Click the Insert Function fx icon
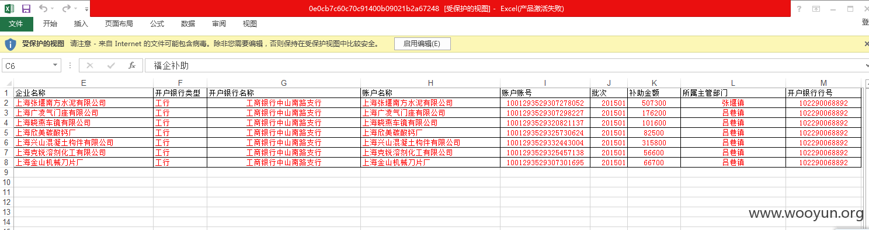The image size is (869, 230). pyautogui.click(x=132, y=65)
